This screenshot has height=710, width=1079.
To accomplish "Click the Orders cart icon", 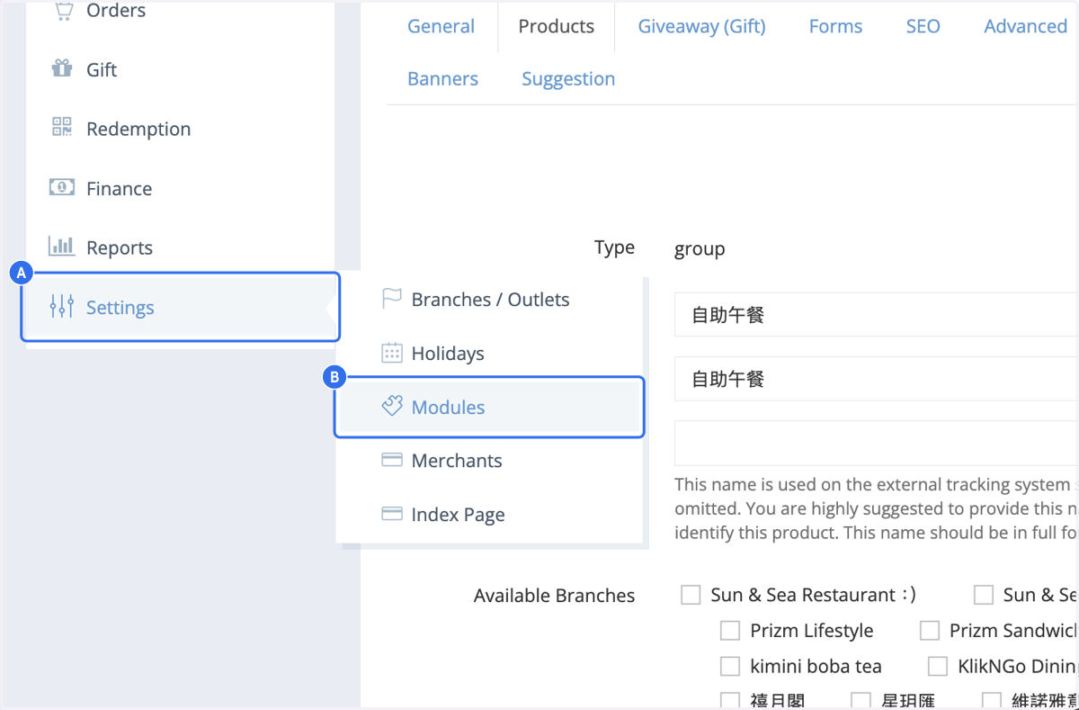I will 62,11.
